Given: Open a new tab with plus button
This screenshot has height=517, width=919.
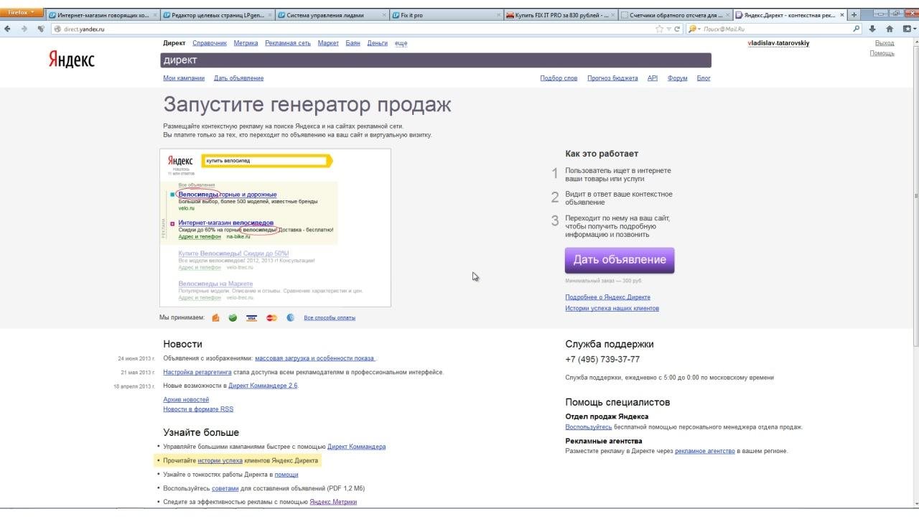Looking at the screenshot, I should click(x=854, y=15).
